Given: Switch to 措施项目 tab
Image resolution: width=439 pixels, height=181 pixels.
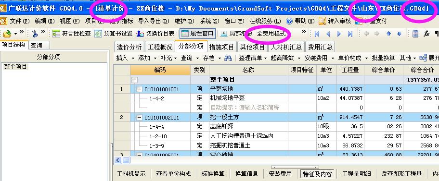Looking at the screenshot, I should (x=222, y=47).
